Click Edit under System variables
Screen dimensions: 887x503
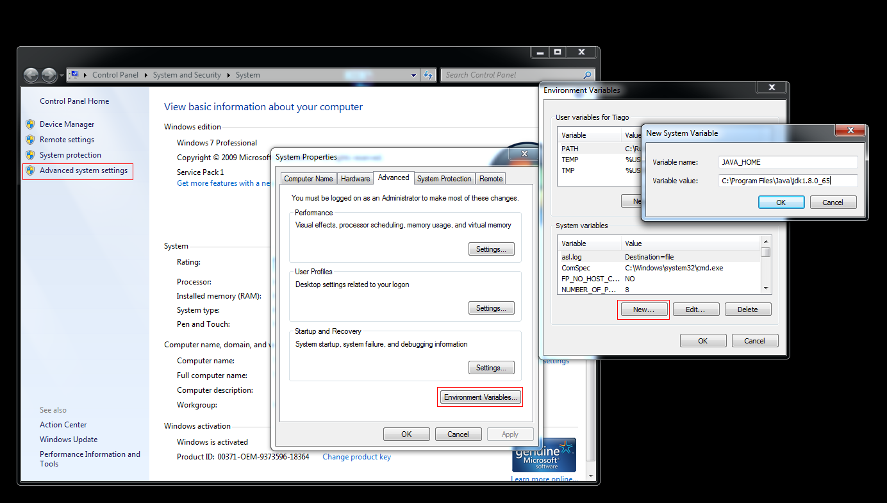tap(695, 309)
